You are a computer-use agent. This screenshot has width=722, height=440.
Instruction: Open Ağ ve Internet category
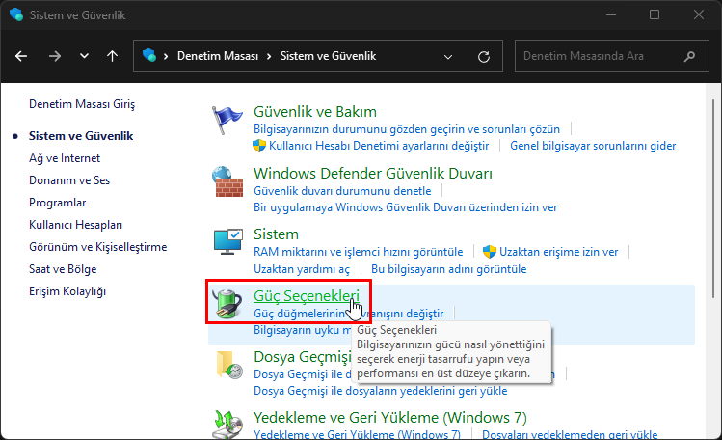(x=65, y=158)
